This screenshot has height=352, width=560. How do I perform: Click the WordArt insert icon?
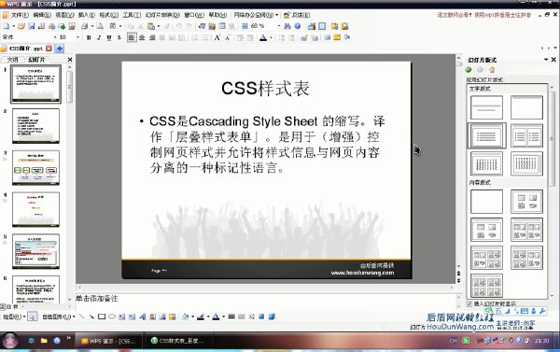pyautogui.click(x=142, y=317)
